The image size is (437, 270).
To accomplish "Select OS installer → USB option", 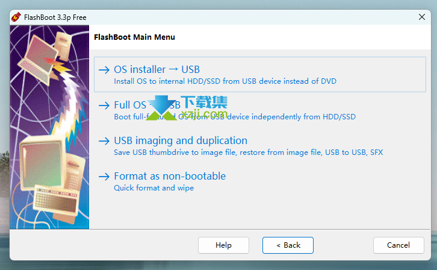I will click(260, 75).
